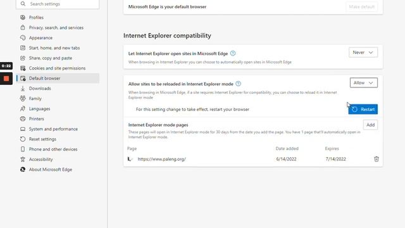This screenshot has width=405, height=228.
Task: Click the Edge logo beside About Microsoft Edge
Action: click(23, 170)
